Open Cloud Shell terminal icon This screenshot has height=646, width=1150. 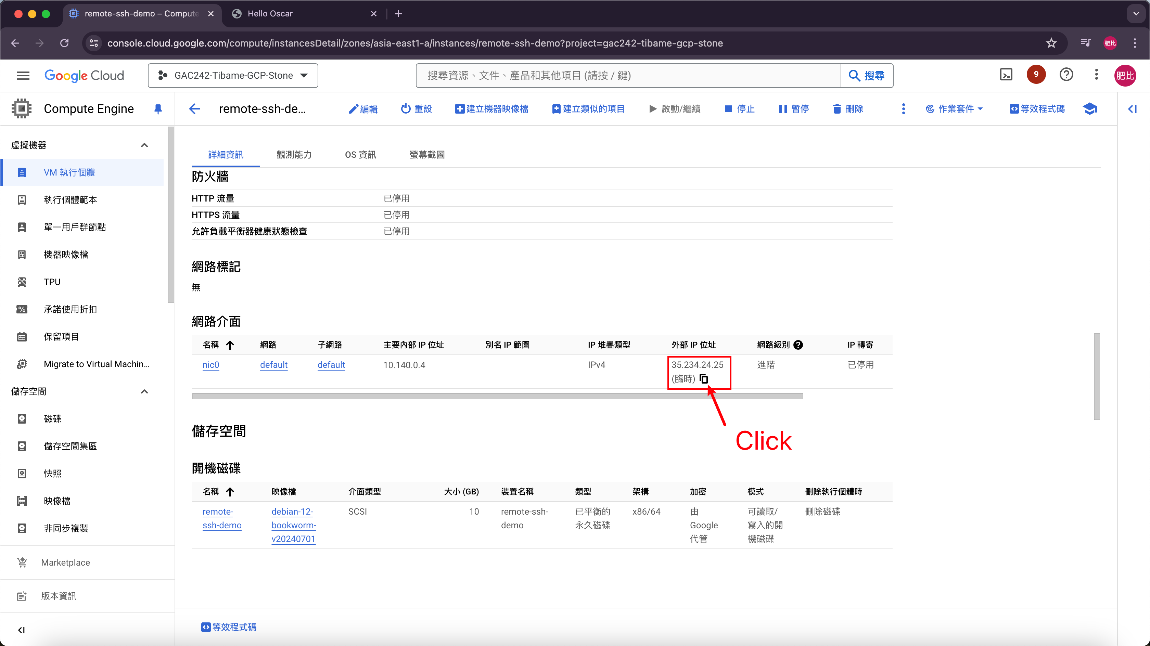(x=1006, y=75)
